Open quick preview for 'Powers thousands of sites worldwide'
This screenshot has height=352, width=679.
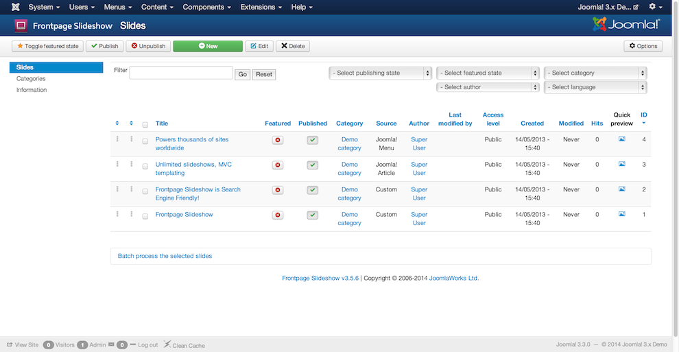[622, 139]
